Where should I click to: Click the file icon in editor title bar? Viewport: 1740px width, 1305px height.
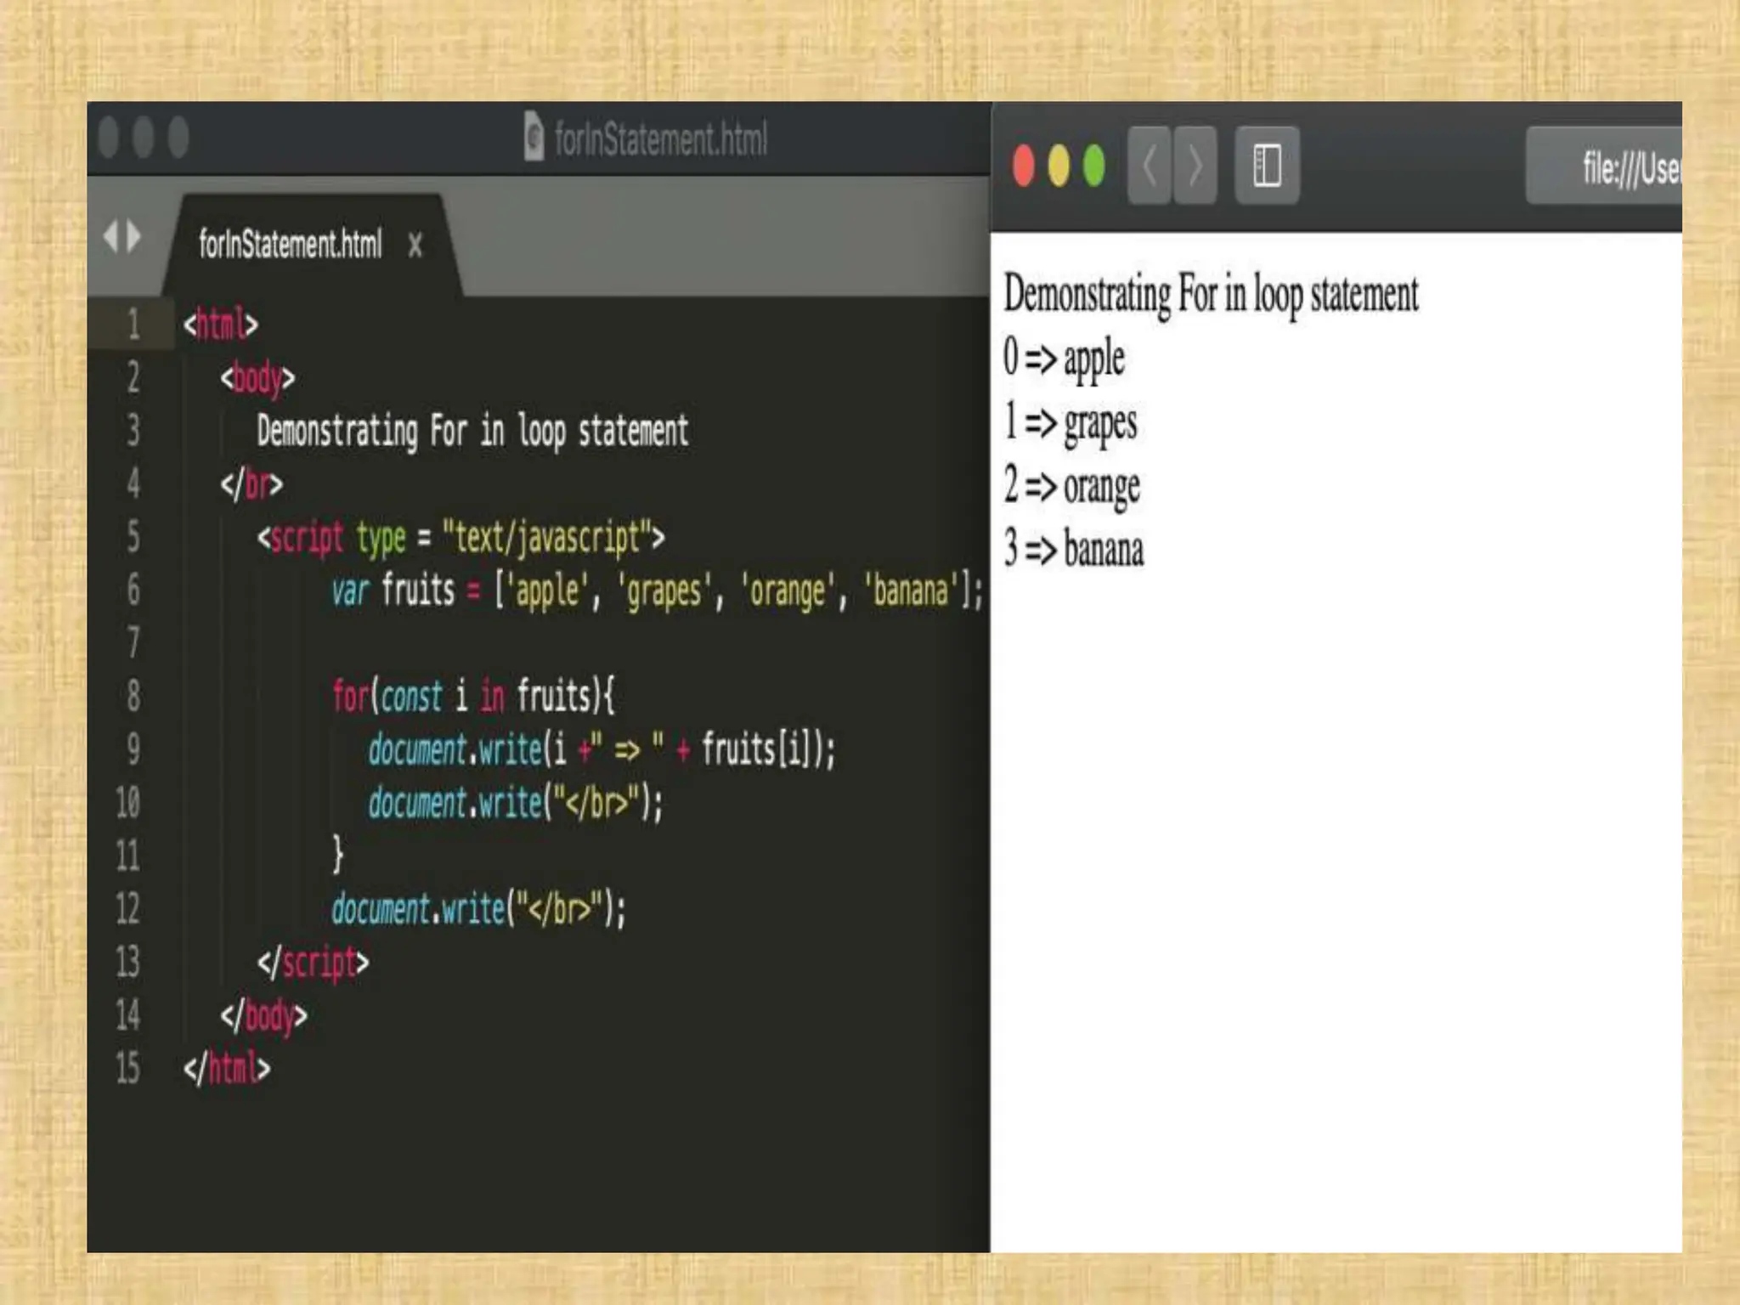(x=533, y=136)
